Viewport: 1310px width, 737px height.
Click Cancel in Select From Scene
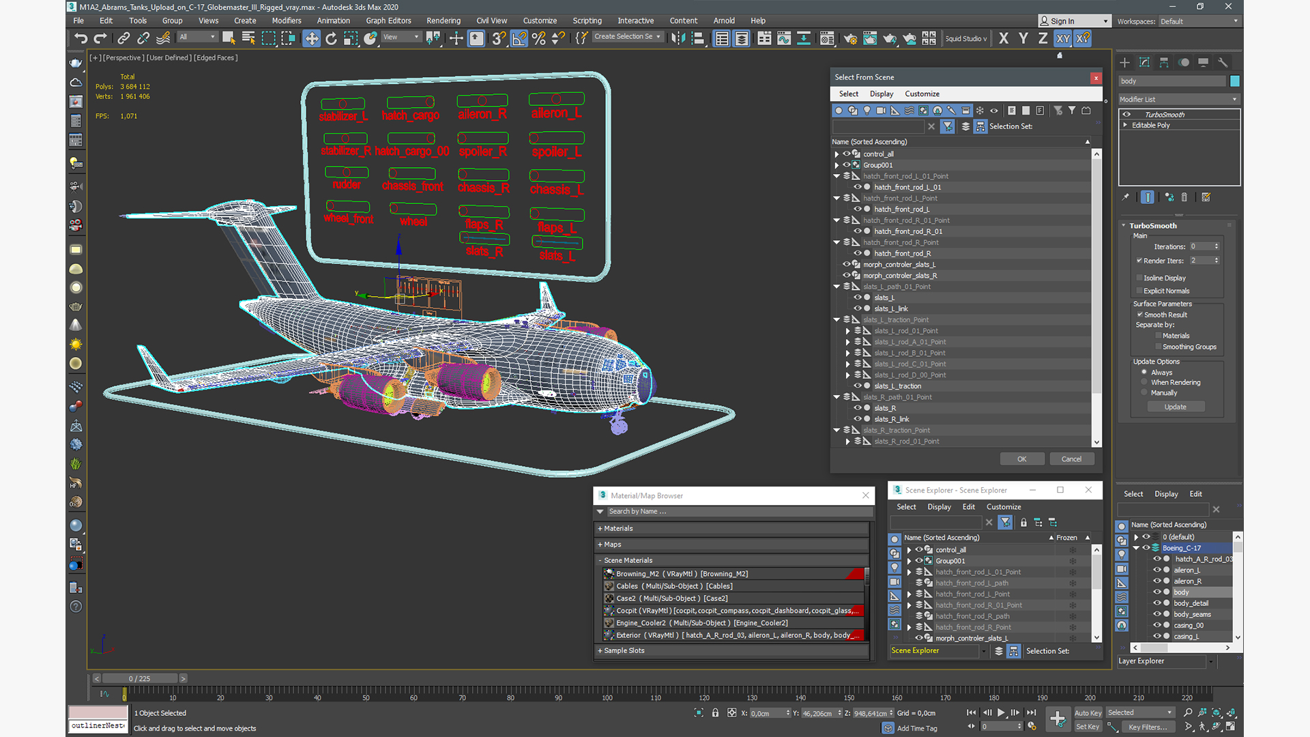(1071, 459)
